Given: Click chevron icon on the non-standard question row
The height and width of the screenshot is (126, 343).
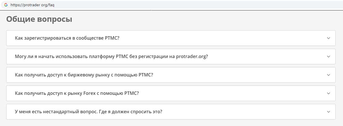Looking at the screenshot, I should click(328, 112).
